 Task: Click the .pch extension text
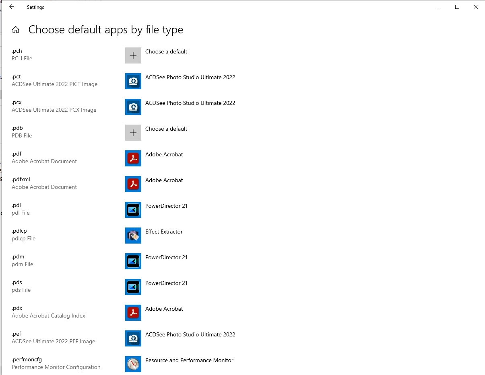point(17,51)
